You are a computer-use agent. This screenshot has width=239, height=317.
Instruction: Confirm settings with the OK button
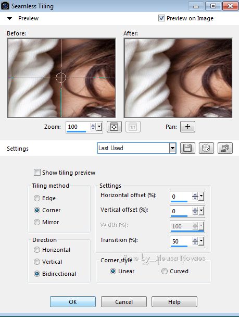coord(73,302)
